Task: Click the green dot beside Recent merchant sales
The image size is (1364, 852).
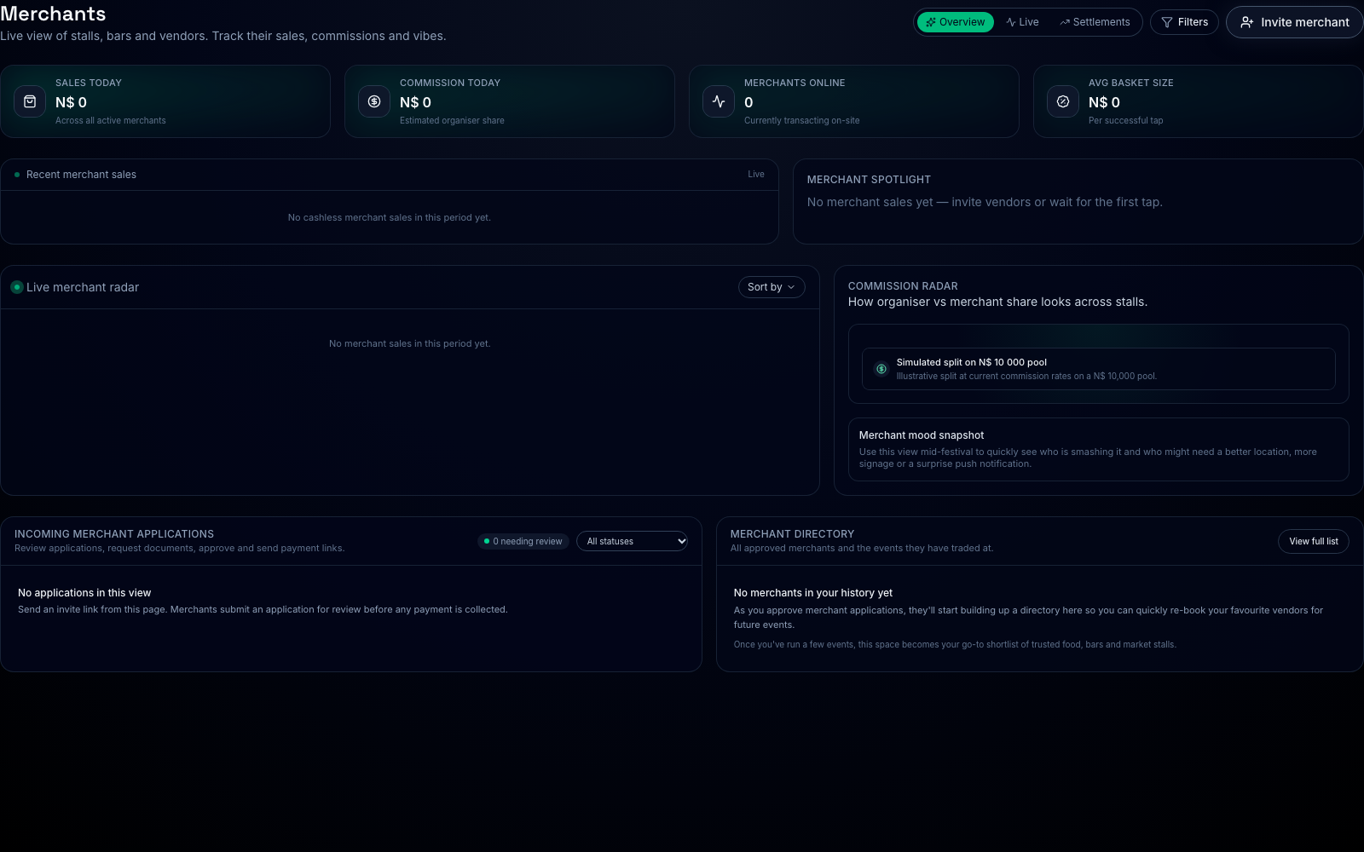Action: [x=17, y=175]
